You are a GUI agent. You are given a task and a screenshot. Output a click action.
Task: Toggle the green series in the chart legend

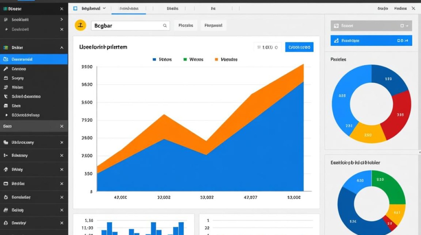point(185,59)
